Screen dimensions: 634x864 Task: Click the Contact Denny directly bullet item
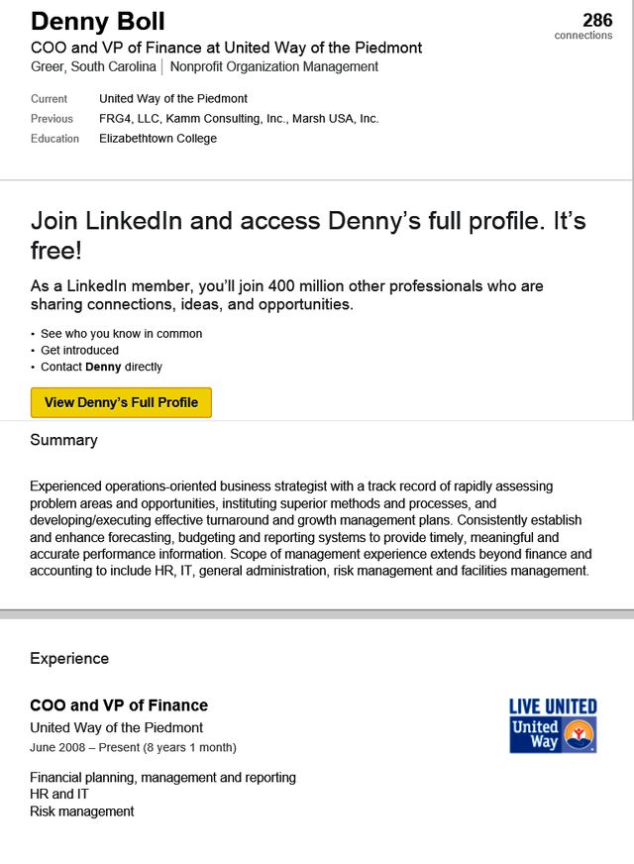click(101, 367)
